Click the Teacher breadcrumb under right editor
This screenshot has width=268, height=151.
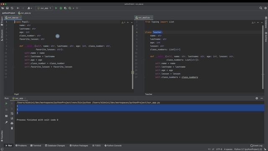tap(149, 94)
